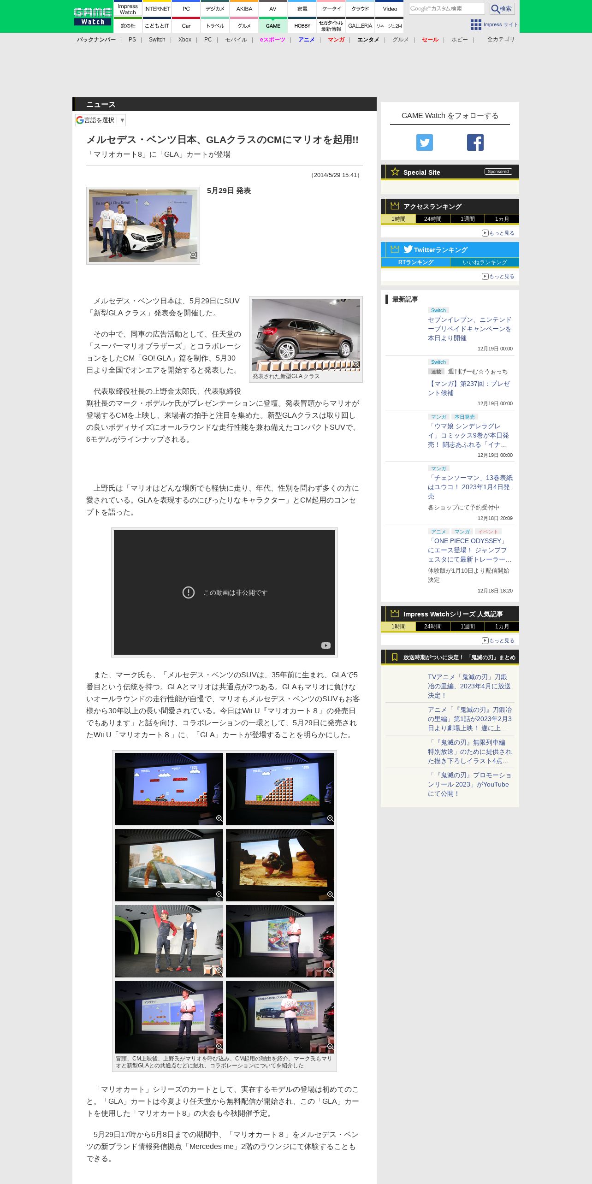The width and height of the screenshot is (592, 1184).
Task: Open the Impress Watch top tab
Action: pos(128,9)
